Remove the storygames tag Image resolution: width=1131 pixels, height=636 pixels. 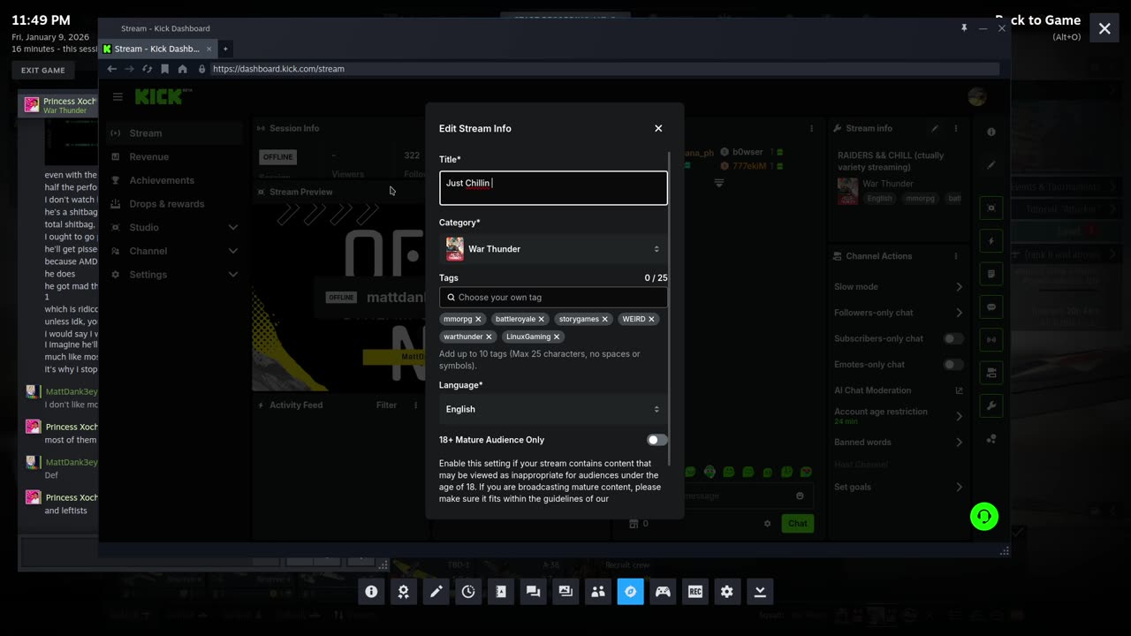point(605,319)
